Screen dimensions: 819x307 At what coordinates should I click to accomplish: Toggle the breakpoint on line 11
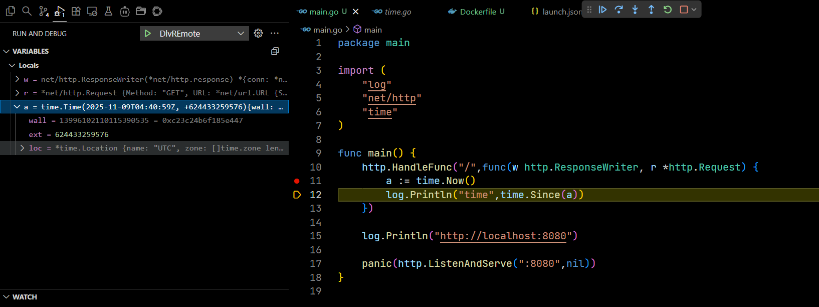click(x=297, y=181)
